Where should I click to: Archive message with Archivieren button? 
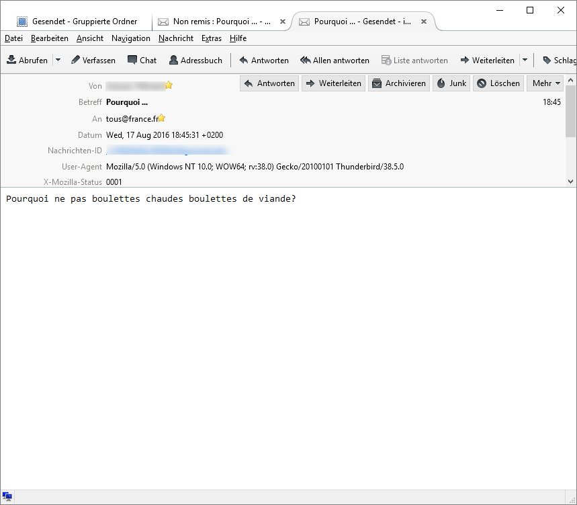[399, 83]
